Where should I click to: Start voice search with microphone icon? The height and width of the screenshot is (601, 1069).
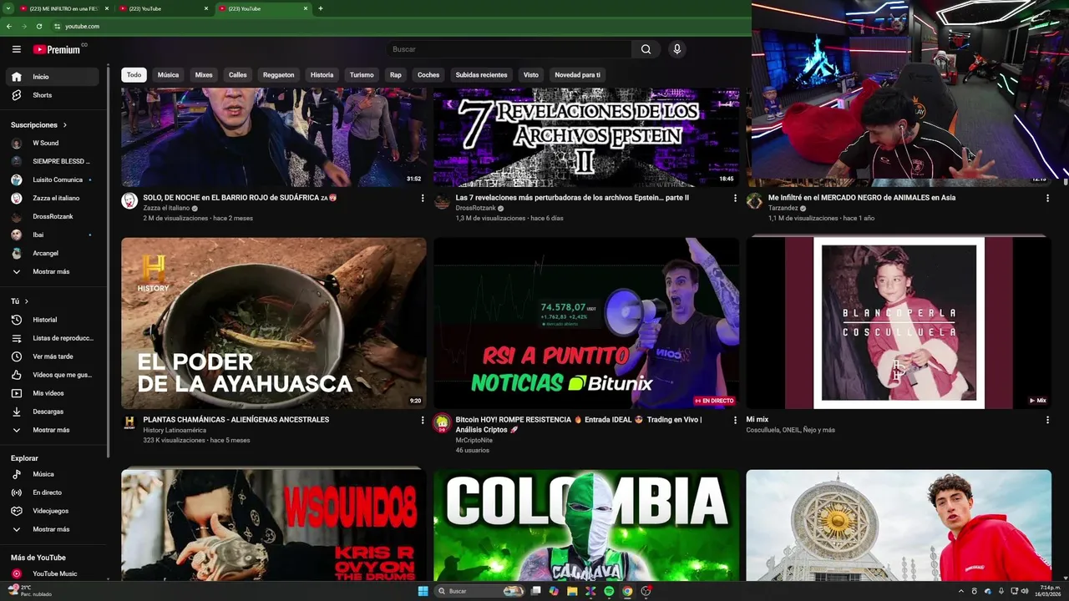coord(677,49)
